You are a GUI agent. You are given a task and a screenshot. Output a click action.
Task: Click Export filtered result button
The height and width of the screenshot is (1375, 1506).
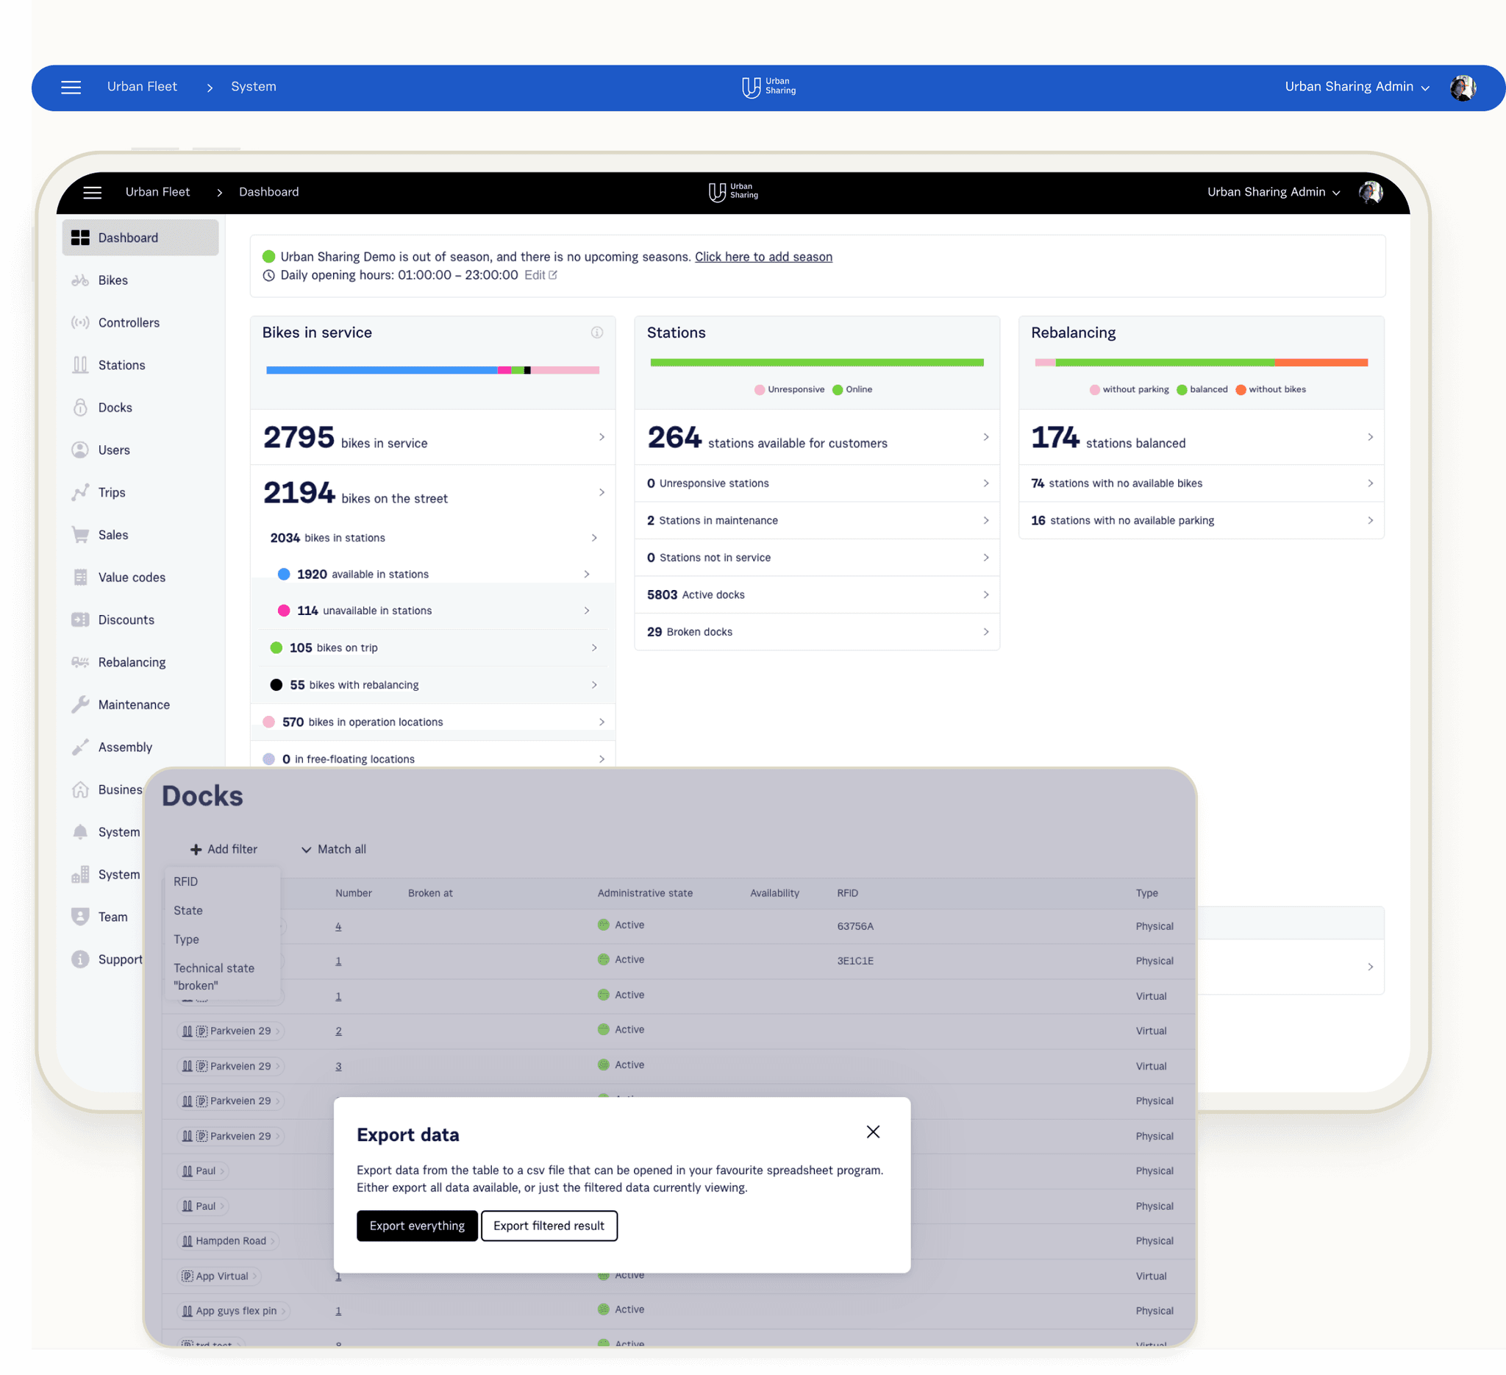(549, 1226)
